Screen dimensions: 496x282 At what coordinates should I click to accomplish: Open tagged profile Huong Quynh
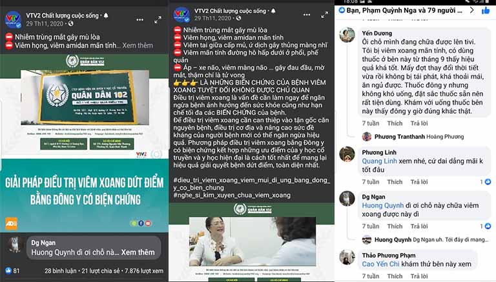383,205
